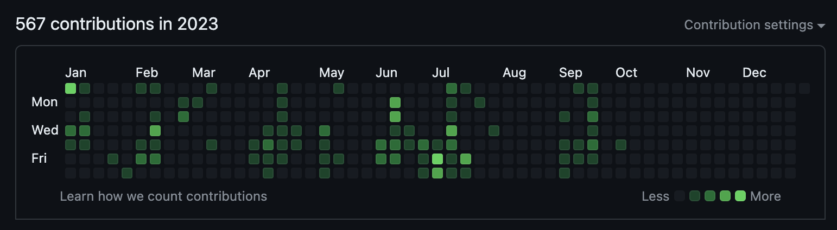The width and height of the screenshot is (837, 230).
Task: Select the Thursday September 21 contribution cell
Action: tap(593, 144)
